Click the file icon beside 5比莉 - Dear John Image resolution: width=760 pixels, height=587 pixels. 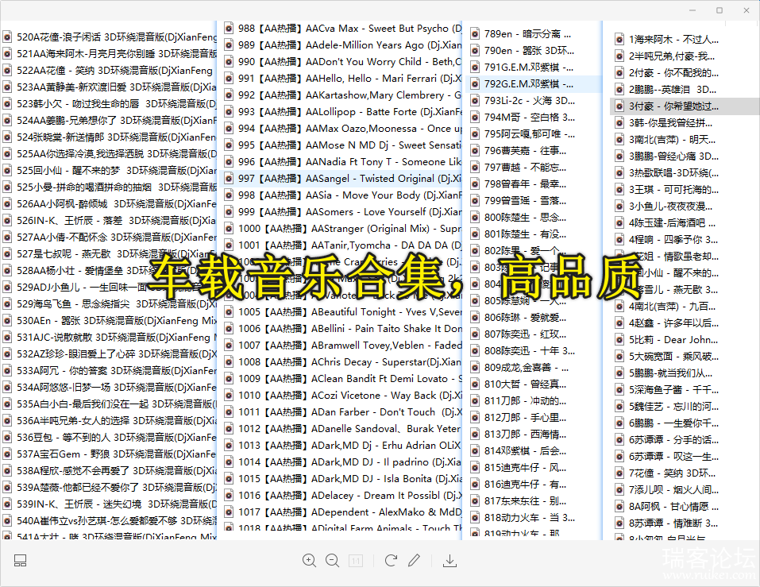click(x=619, y=340)
